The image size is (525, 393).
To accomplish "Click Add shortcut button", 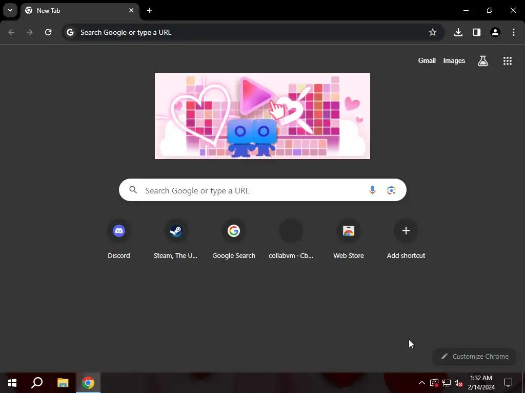I will click(x=406, y=239).
